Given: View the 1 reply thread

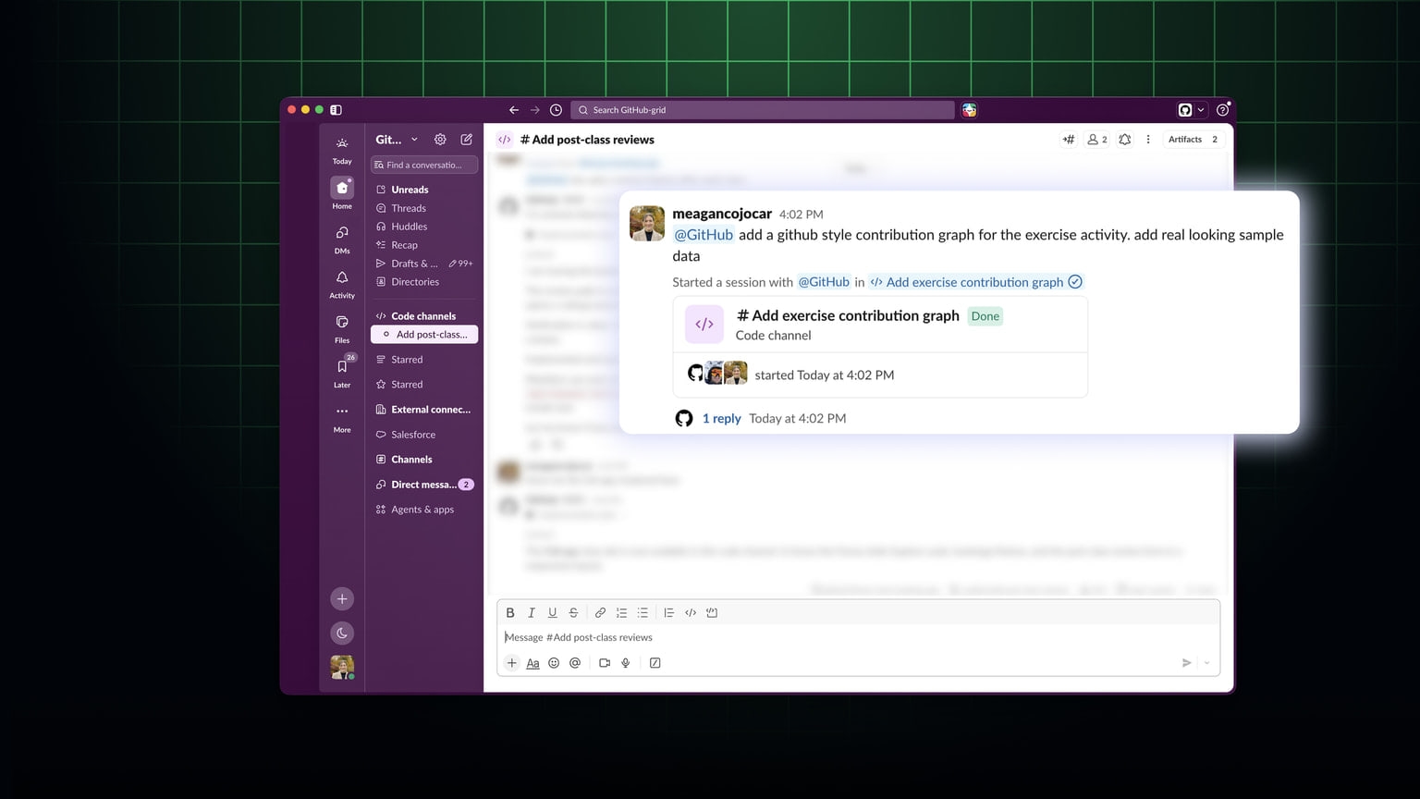Looking at the screenshot, I should (721, 418).
